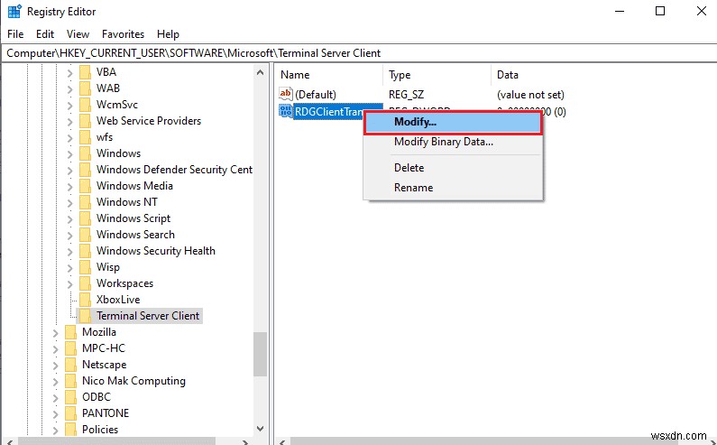Select the Policies key label
The image size is (717, 445).
[100, 430]
